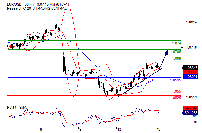
Task: Click the red 1.0525 support label
Action: (x=175, y=98)
